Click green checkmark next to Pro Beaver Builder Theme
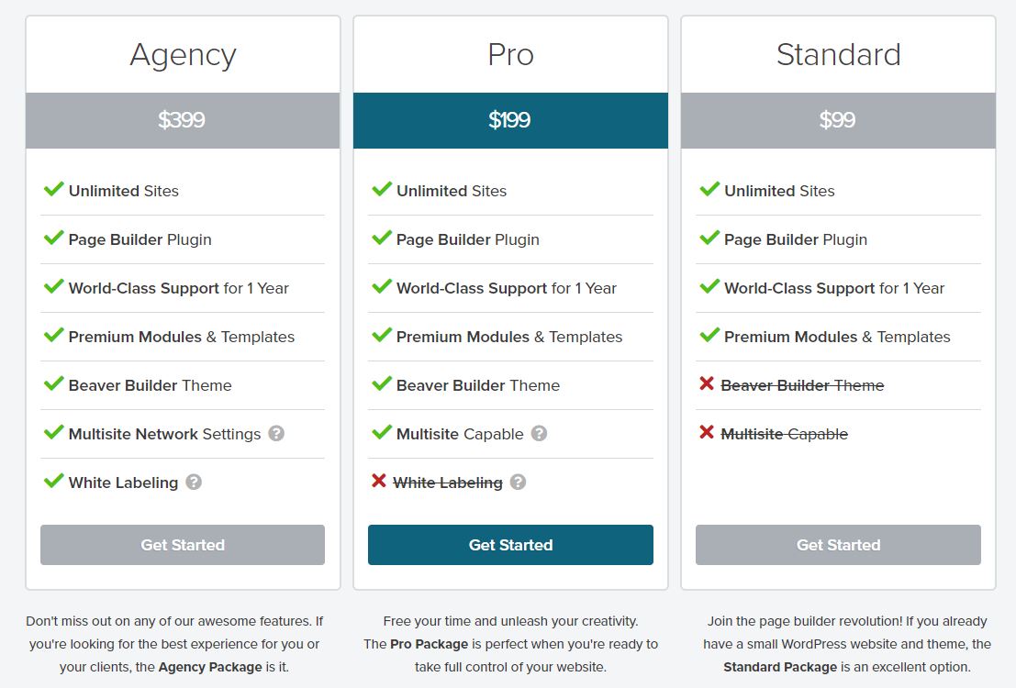Screen dimensions: 1016x688 (382, 383)
